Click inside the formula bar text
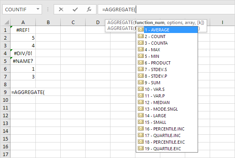The image size is (235, 158). pos(167,9)
